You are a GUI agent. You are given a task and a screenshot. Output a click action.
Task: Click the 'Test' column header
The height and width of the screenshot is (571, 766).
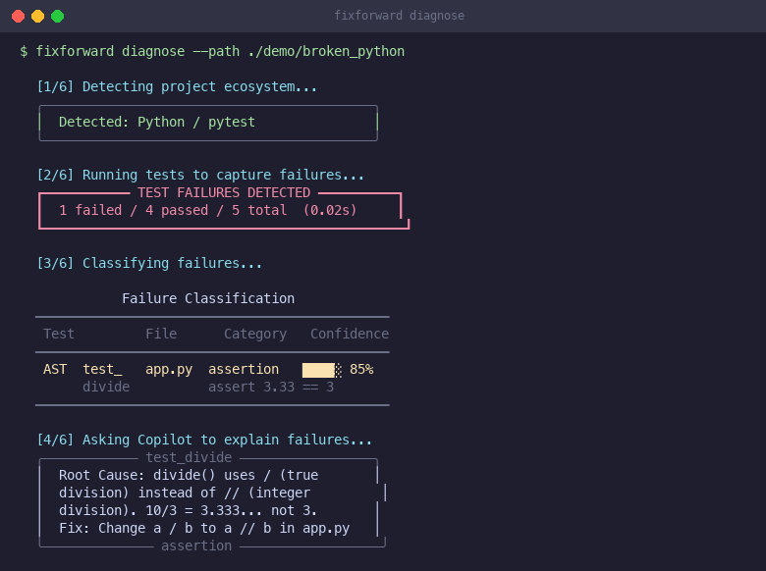coord(59,334)
